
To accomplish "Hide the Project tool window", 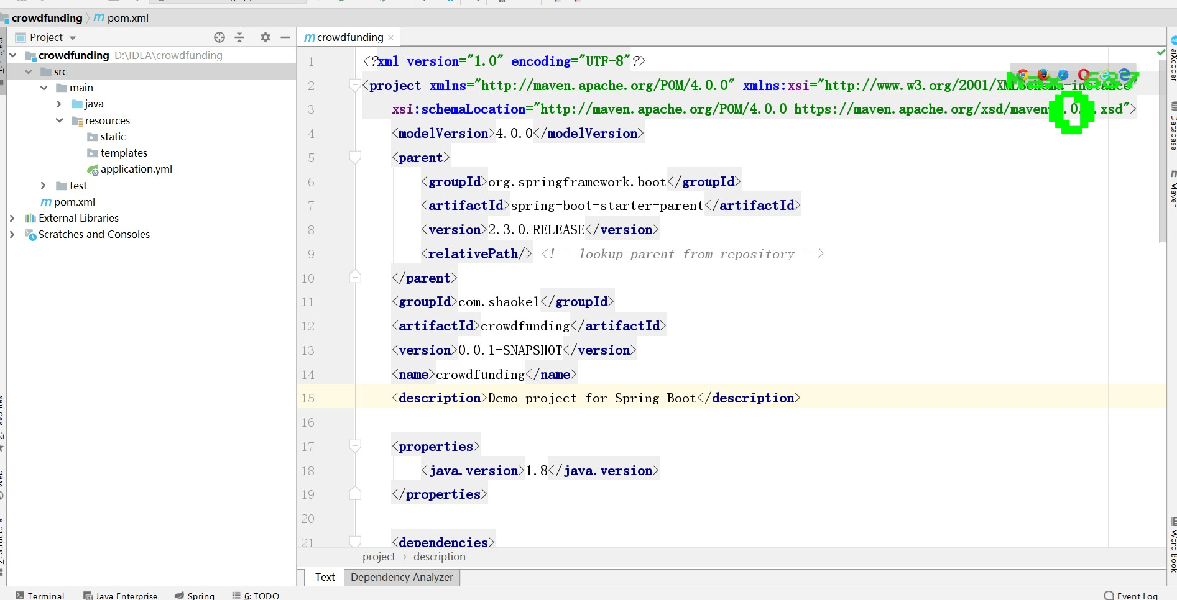I will pos(285,37).
